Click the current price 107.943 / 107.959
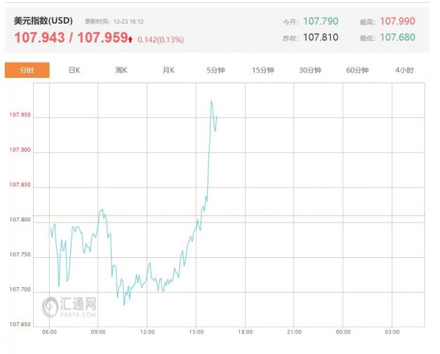Screen dimensions: 440x354 tap(70, 38)
